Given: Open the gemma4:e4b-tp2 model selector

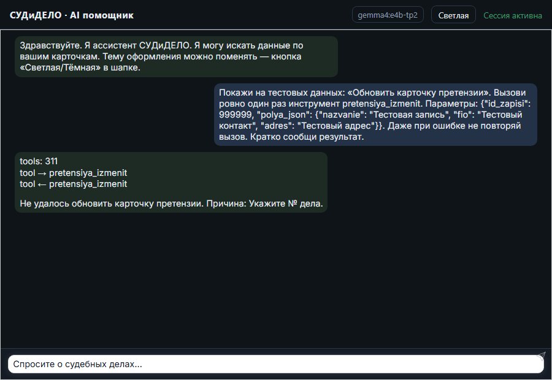Looking at the screenshot, I should tap(388, 15).
